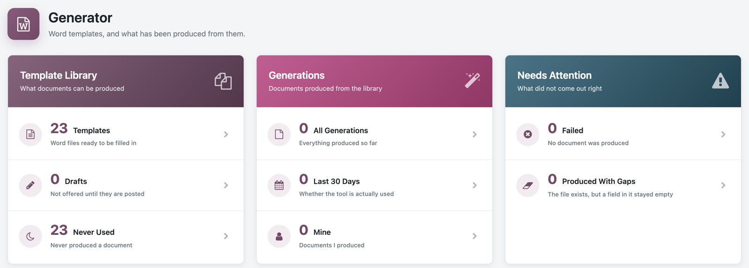Click the Needs Attention warning triangle icon
Screen dimensions: 749x268
tap(720, 81)
